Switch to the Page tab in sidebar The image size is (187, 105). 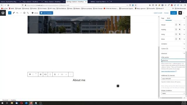[x=163, y=18]
